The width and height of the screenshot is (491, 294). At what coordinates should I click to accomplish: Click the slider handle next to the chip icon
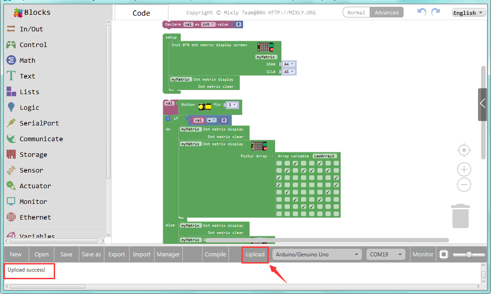pos(469,255)
